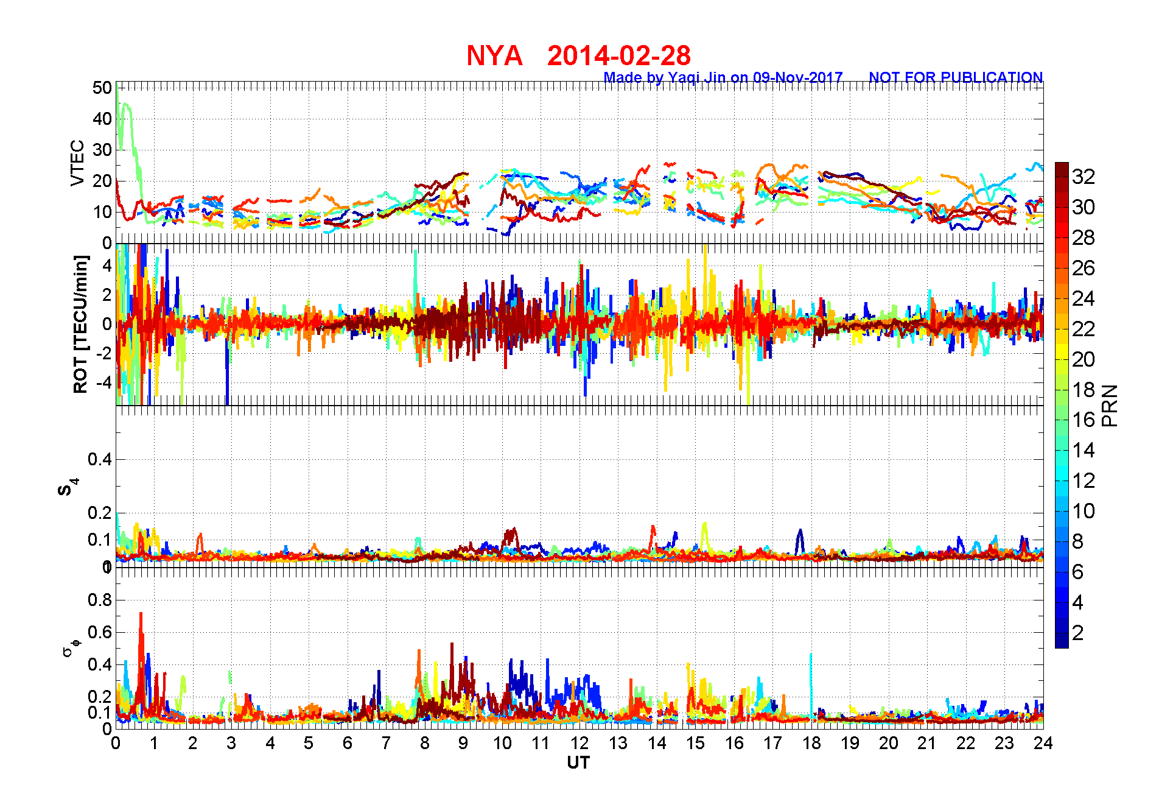Click the UT axis tick label "5"
Viewport: 1159px width, 810px height.
click(x=309, y=743)
